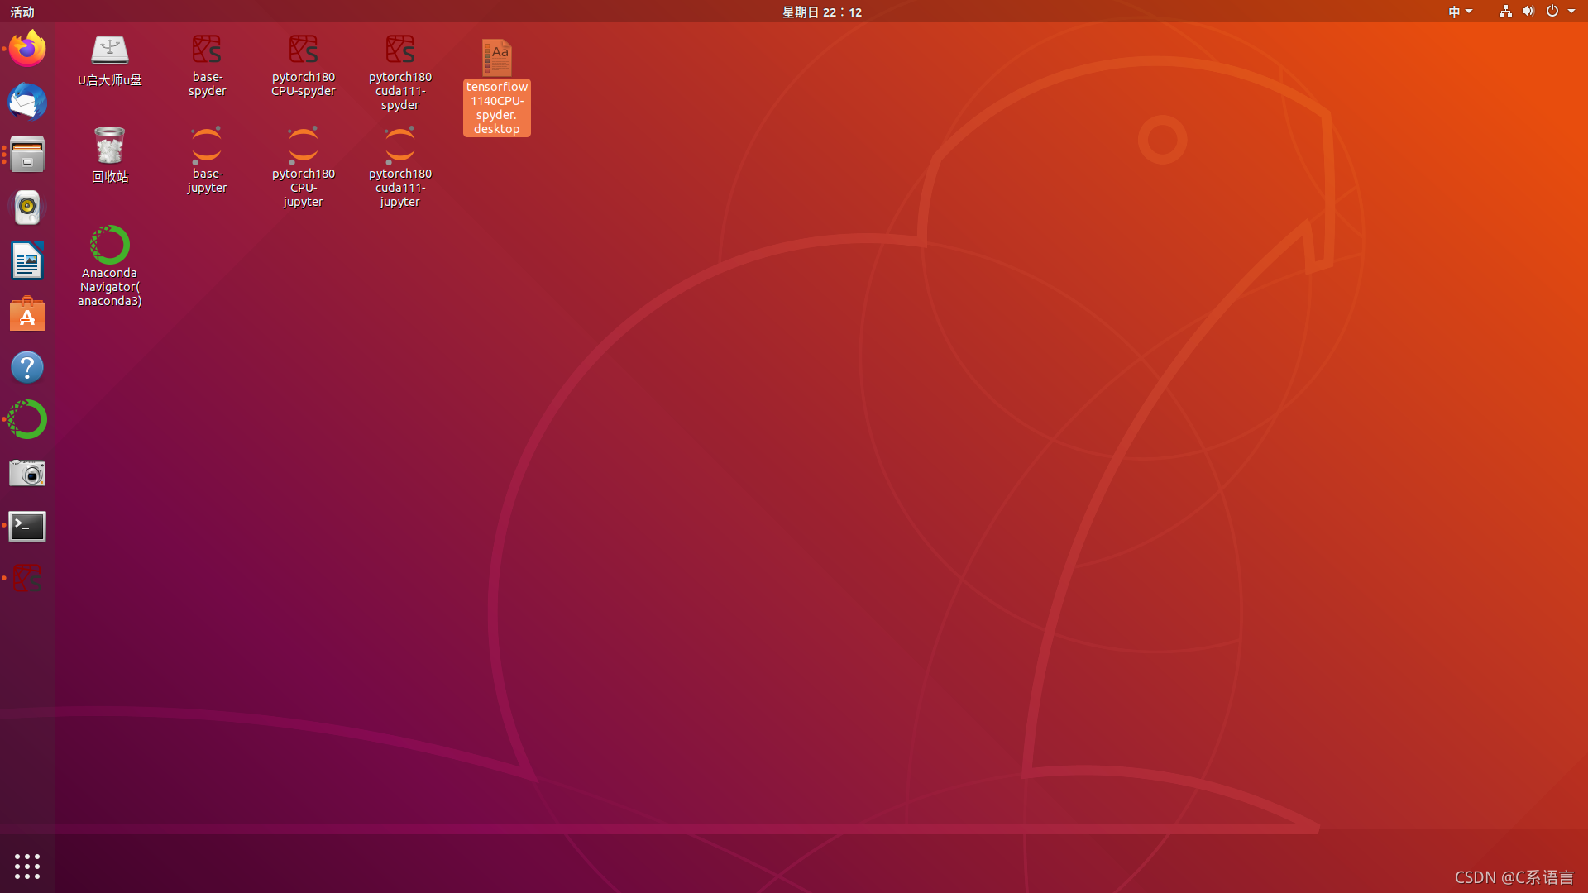Image resolution: width=1588 pixels, height=893 pixels.
Task: Launch Thunderbird mail from the dock
Action: (27, 102)
